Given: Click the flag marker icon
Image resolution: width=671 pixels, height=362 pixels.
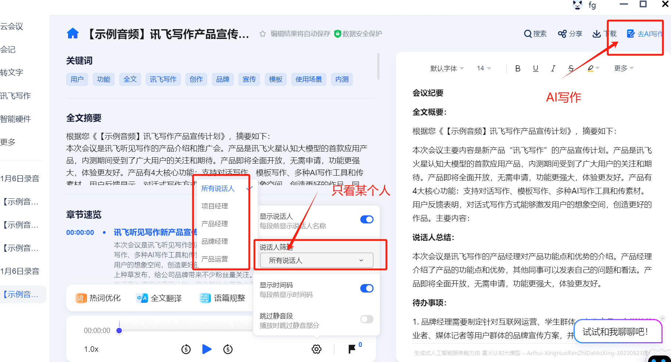Looking at the screenshot, I should (x=351, y=349).
